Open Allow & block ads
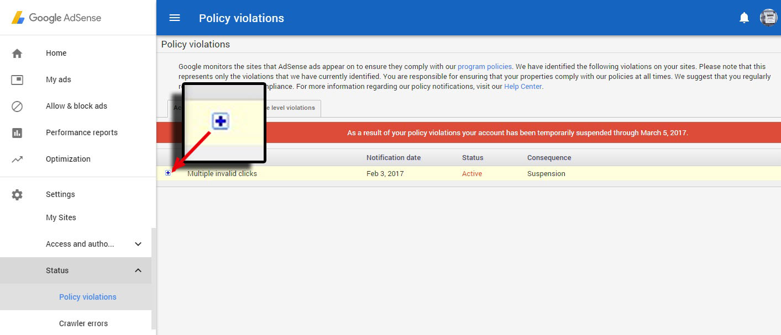This screenshot has width=781, height=335. tap(76, 106)
